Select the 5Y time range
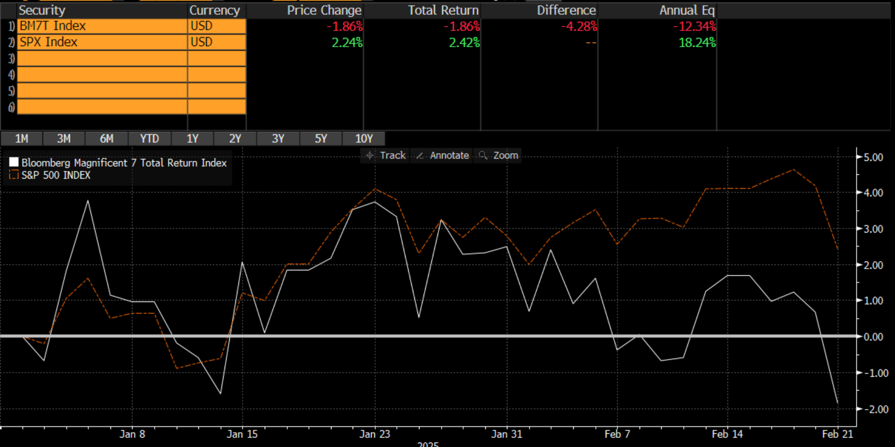The image size is (895, 447). click(321, 139)
